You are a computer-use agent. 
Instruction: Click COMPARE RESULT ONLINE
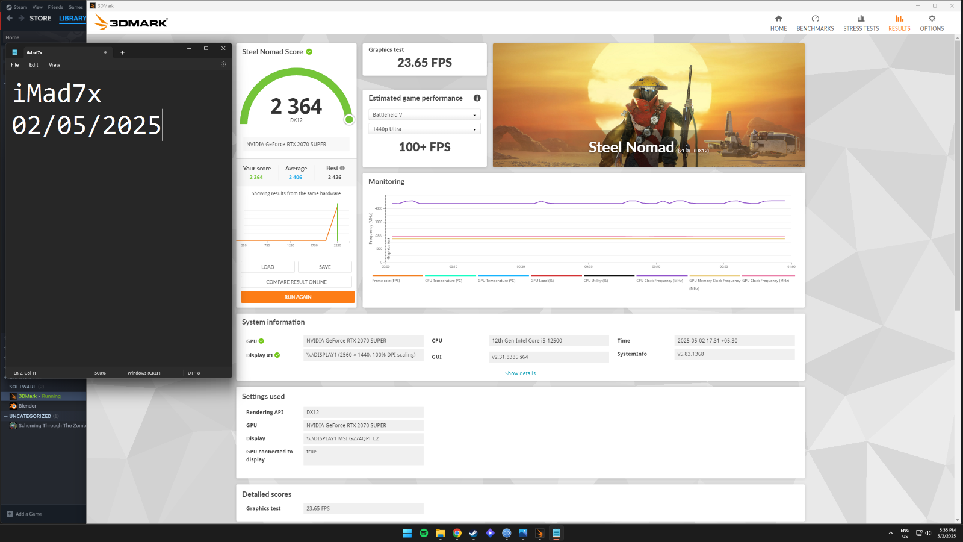296,282
